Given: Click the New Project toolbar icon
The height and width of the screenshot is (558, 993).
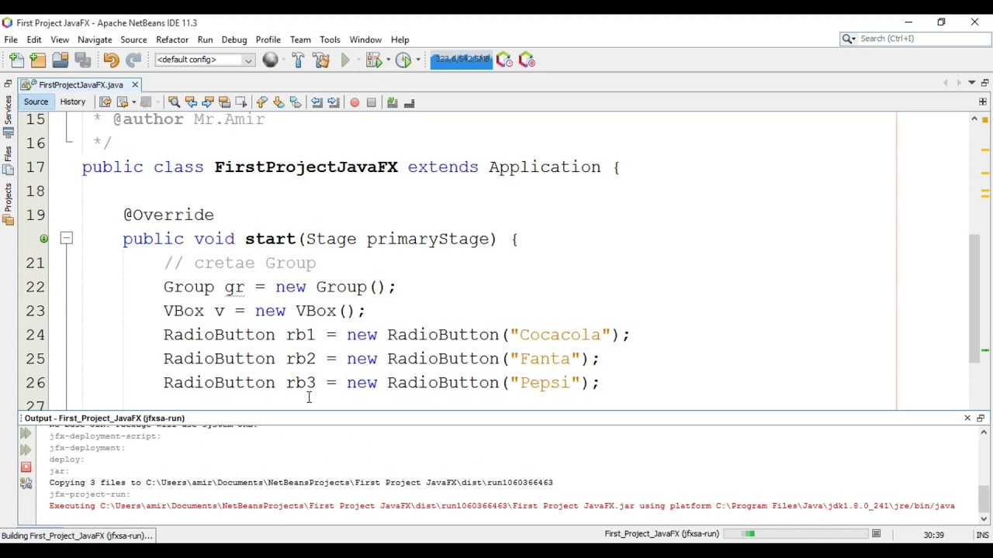Looking at the screenshot, I should [38, 60].
